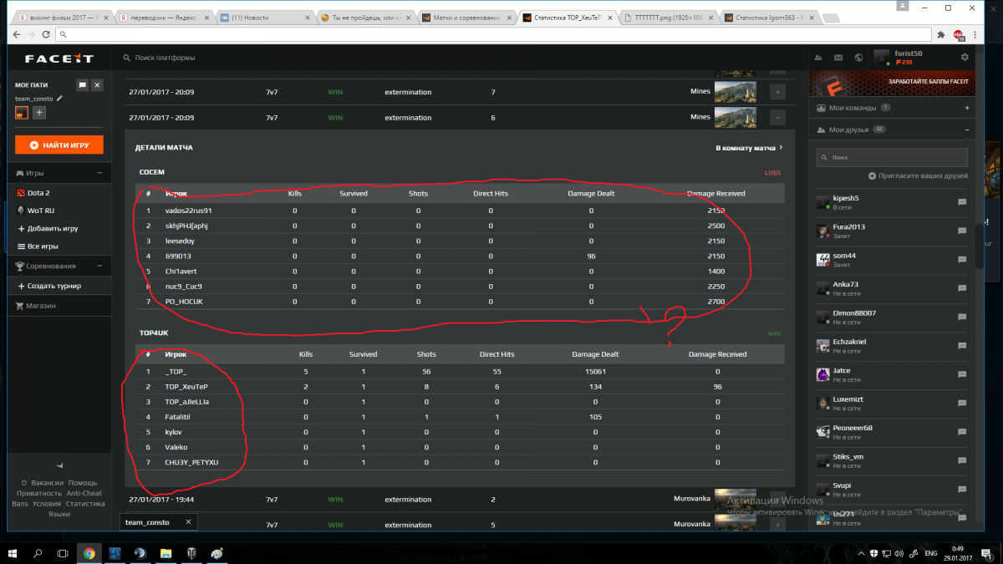Viewport: 1003px width, 564px height.
Task: Open the Магазин shop
Action: [34, 306]
